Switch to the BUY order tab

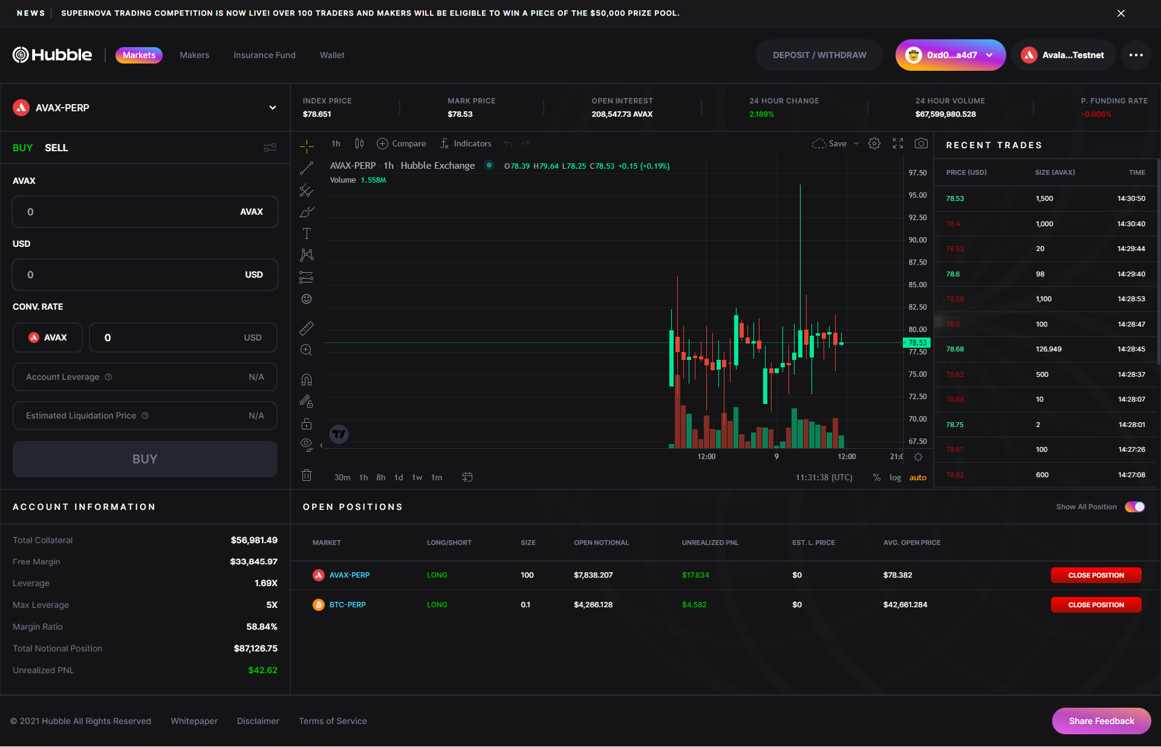pos(22,148)
